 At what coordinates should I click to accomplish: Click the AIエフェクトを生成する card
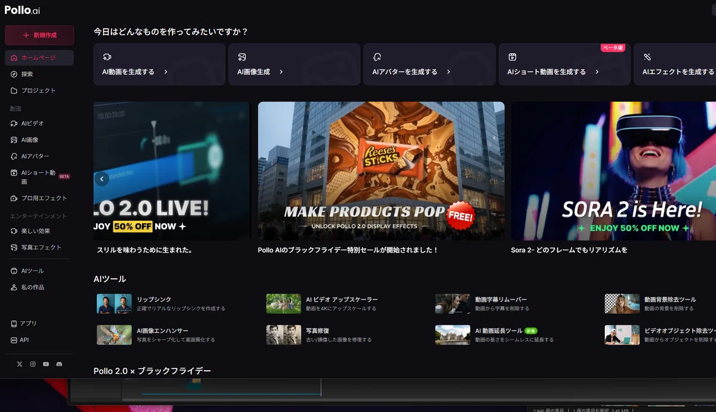[675, 64]
